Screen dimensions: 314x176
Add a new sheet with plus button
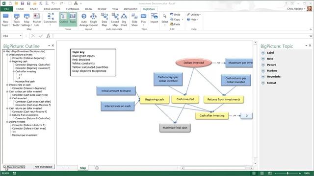click(x=97, y=168)
